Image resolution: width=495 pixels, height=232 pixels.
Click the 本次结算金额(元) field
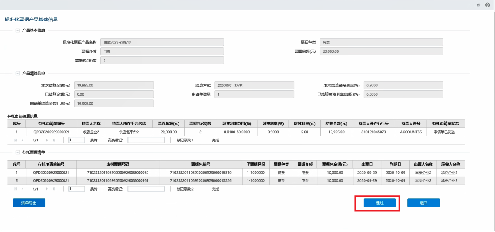114,85
